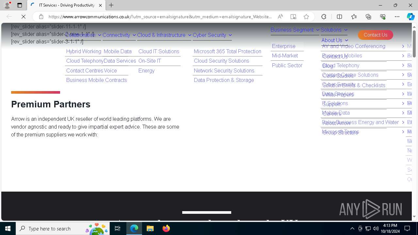418x235 pixels.
Task: Toggle split screen icon
Action: coord(339,17)
